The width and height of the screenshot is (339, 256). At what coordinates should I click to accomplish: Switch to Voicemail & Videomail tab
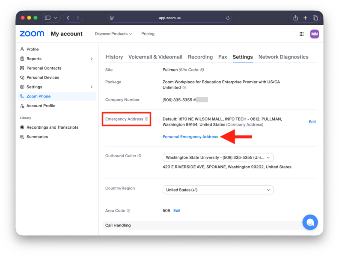155,57
